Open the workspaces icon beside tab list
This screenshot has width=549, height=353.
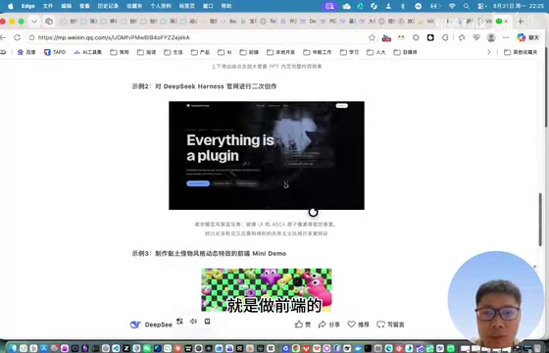tap(49, 22)
